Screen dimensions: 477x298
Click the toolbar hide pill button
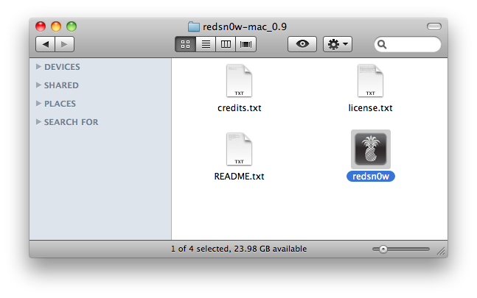[434, 27]
